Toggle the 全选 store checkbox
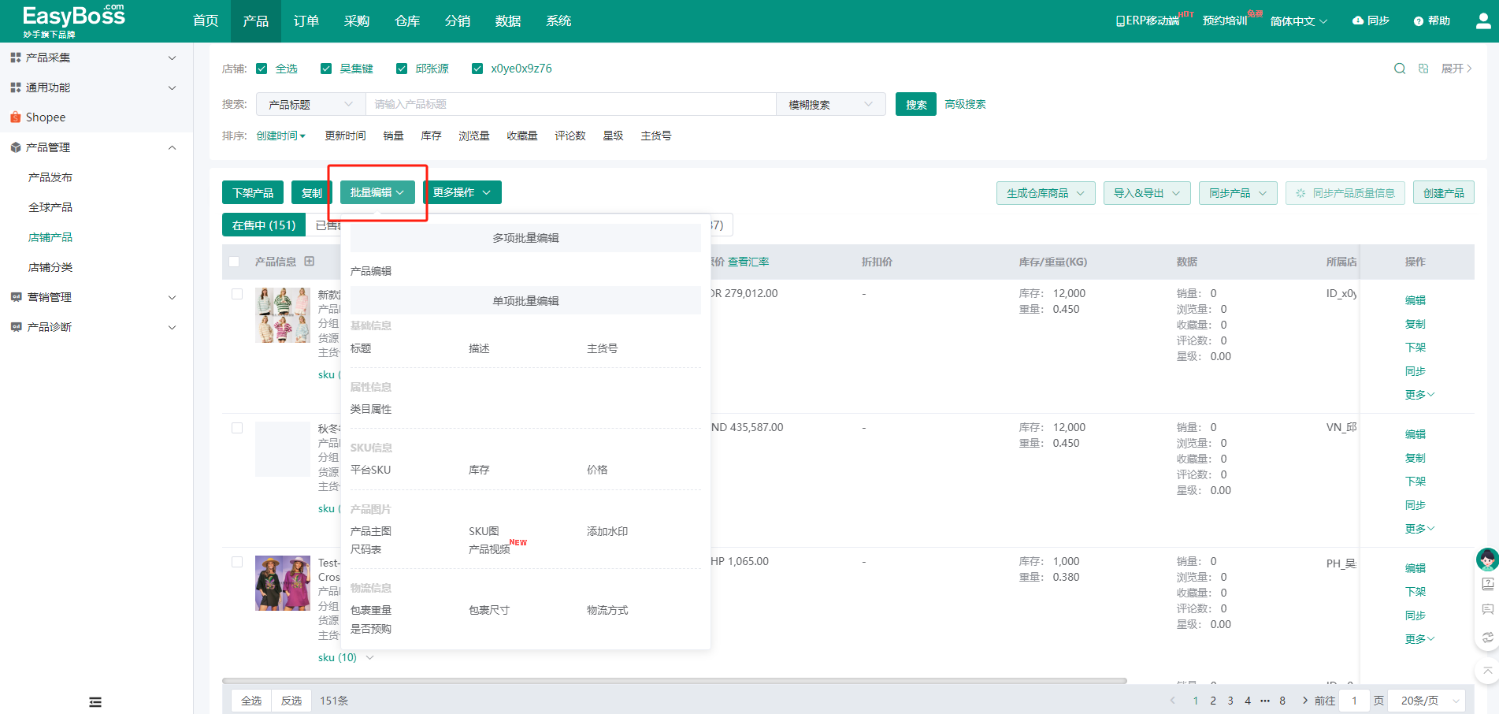This screenshot has height=714, width=1499. [262, 69]
